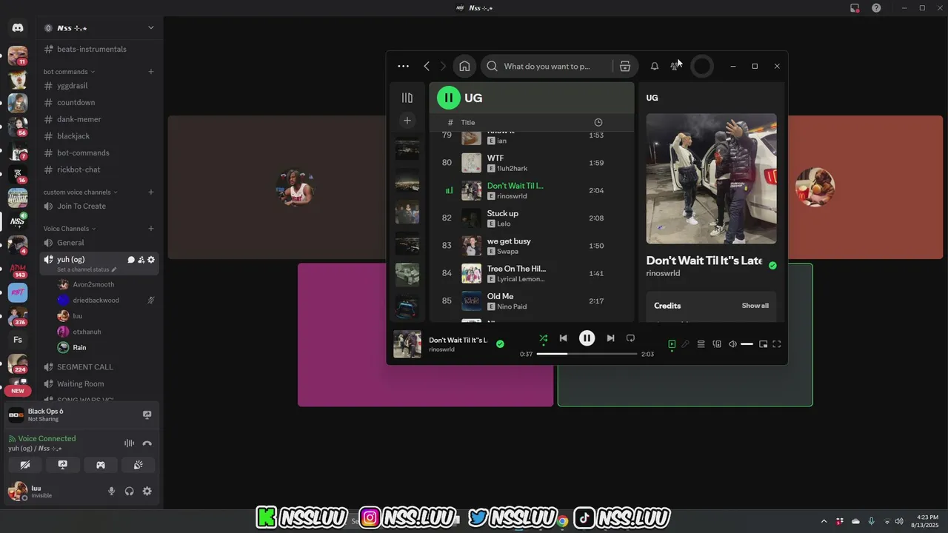Select track Old Me by Nino Paid
Viewport: 948px width, 533px height.
click(x=531, y=301)
